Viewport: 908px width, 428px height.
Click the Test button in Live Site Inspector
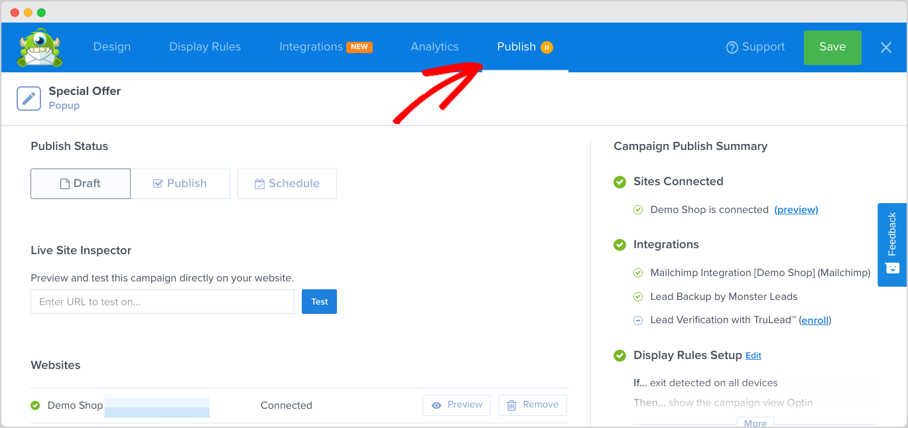click(319, 301)
